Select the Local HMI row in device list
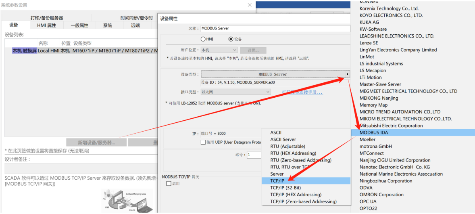The height and width of the screenshot is (214, 475). (x=82, y=51)
